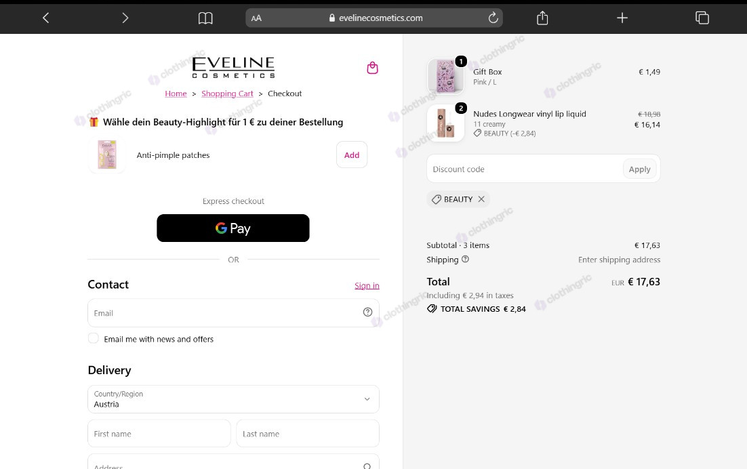Pay with the Google Pay button
The width and height of the screenshot is (747, 469).
tap(233, 228)
